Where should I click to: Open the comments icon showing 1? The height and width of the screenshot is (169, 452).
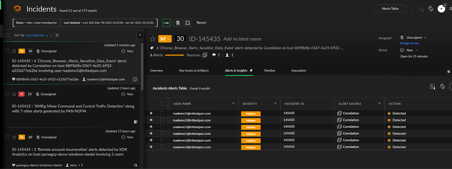(214, 55)
